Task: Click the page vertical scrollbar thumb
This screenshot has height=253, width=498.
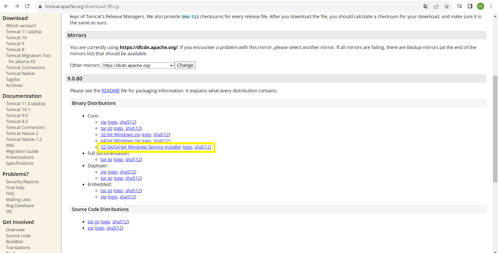Action: pyautogui.click(x=495, y=129)
